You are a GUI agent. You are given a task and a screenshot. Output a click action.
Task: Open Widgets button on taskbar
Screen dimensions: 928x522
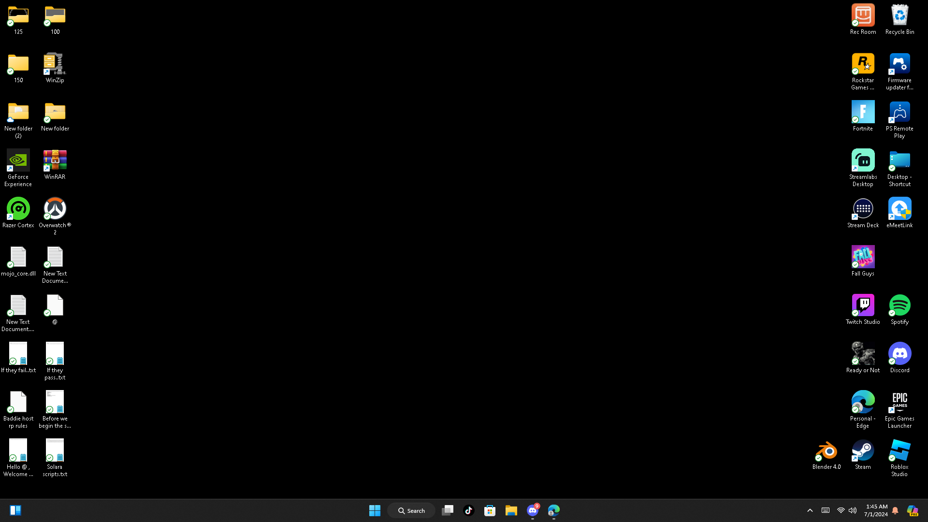coord(15,510)
